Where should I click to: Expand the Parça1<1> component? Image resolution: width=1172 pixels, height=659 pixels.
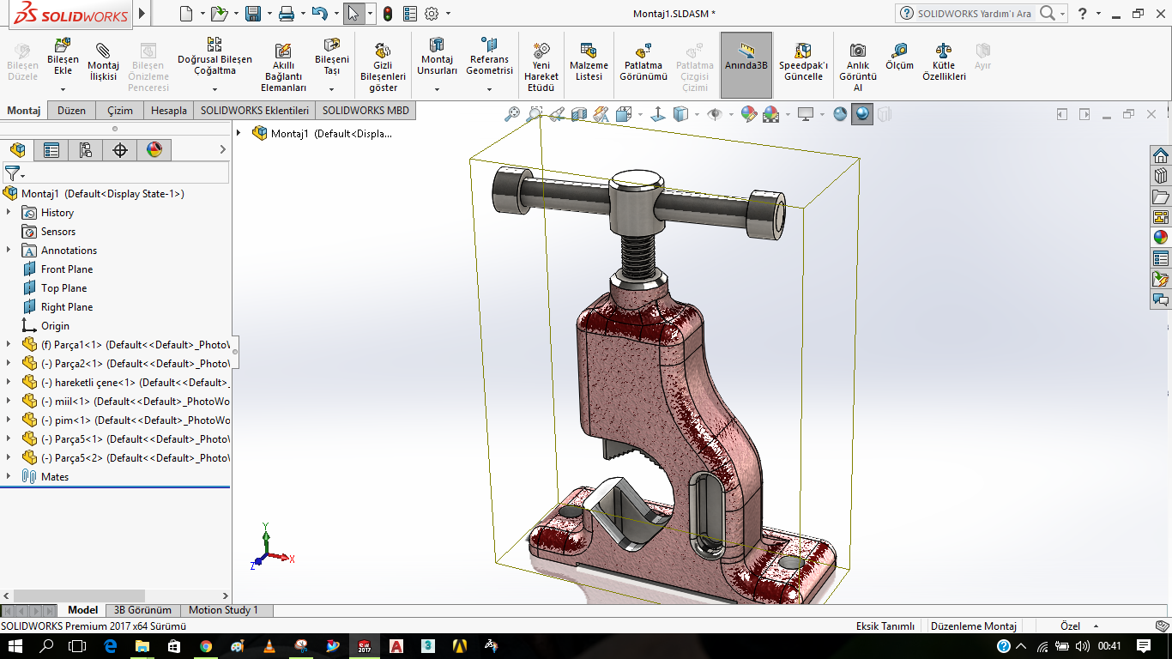(9, 344)
